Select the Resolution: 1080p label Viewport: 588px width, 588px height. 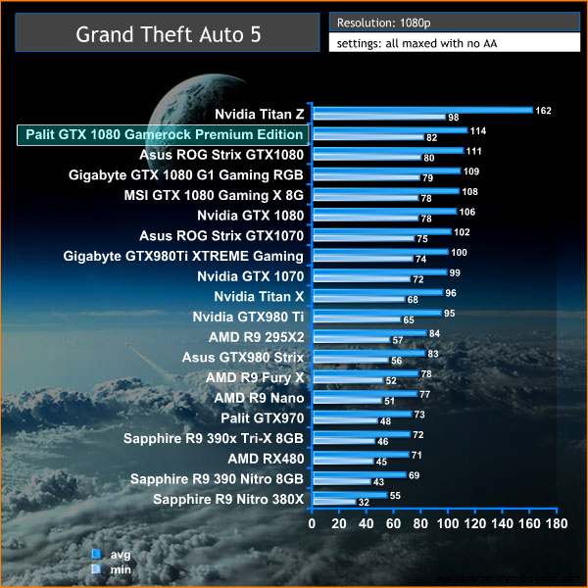coord(383,23)
